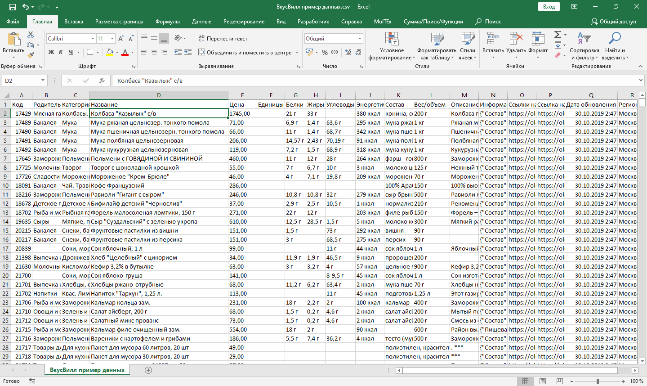The width and height of the screenshot is (647, 386).
Task: Select ВкусВилл пример данных sheet tab
Action: tap(87, 370)
